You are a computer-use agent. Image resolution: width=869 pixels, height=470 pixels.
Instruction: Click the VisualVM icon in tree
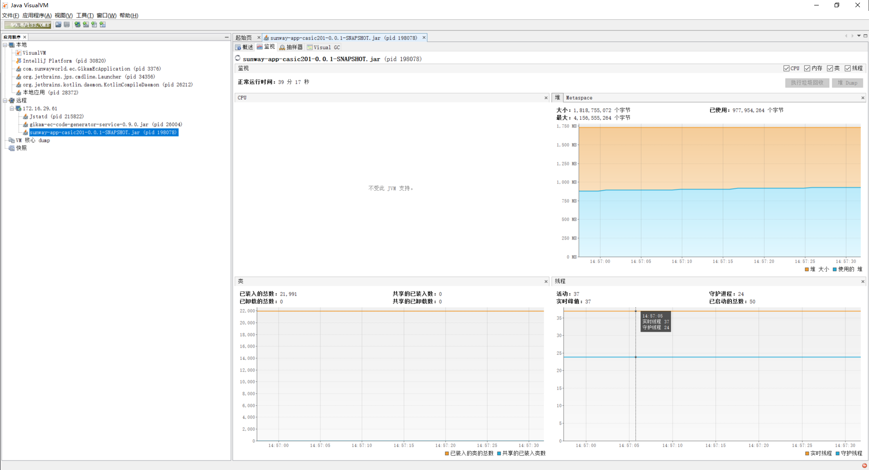tap(19, 53)
